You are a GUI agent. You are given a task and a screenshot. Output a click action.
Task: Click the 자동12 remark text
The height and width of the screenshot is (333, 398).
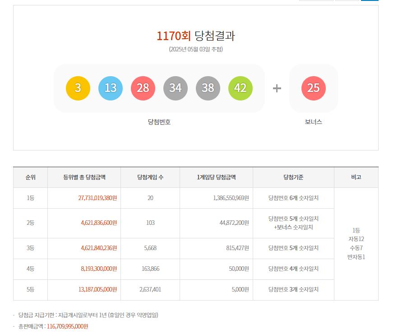pyautogui.click(x=356, y=239)
